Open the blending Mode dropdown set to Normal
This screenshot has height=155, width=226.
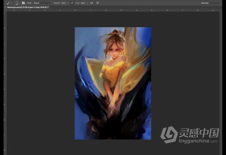coord(42,3)
